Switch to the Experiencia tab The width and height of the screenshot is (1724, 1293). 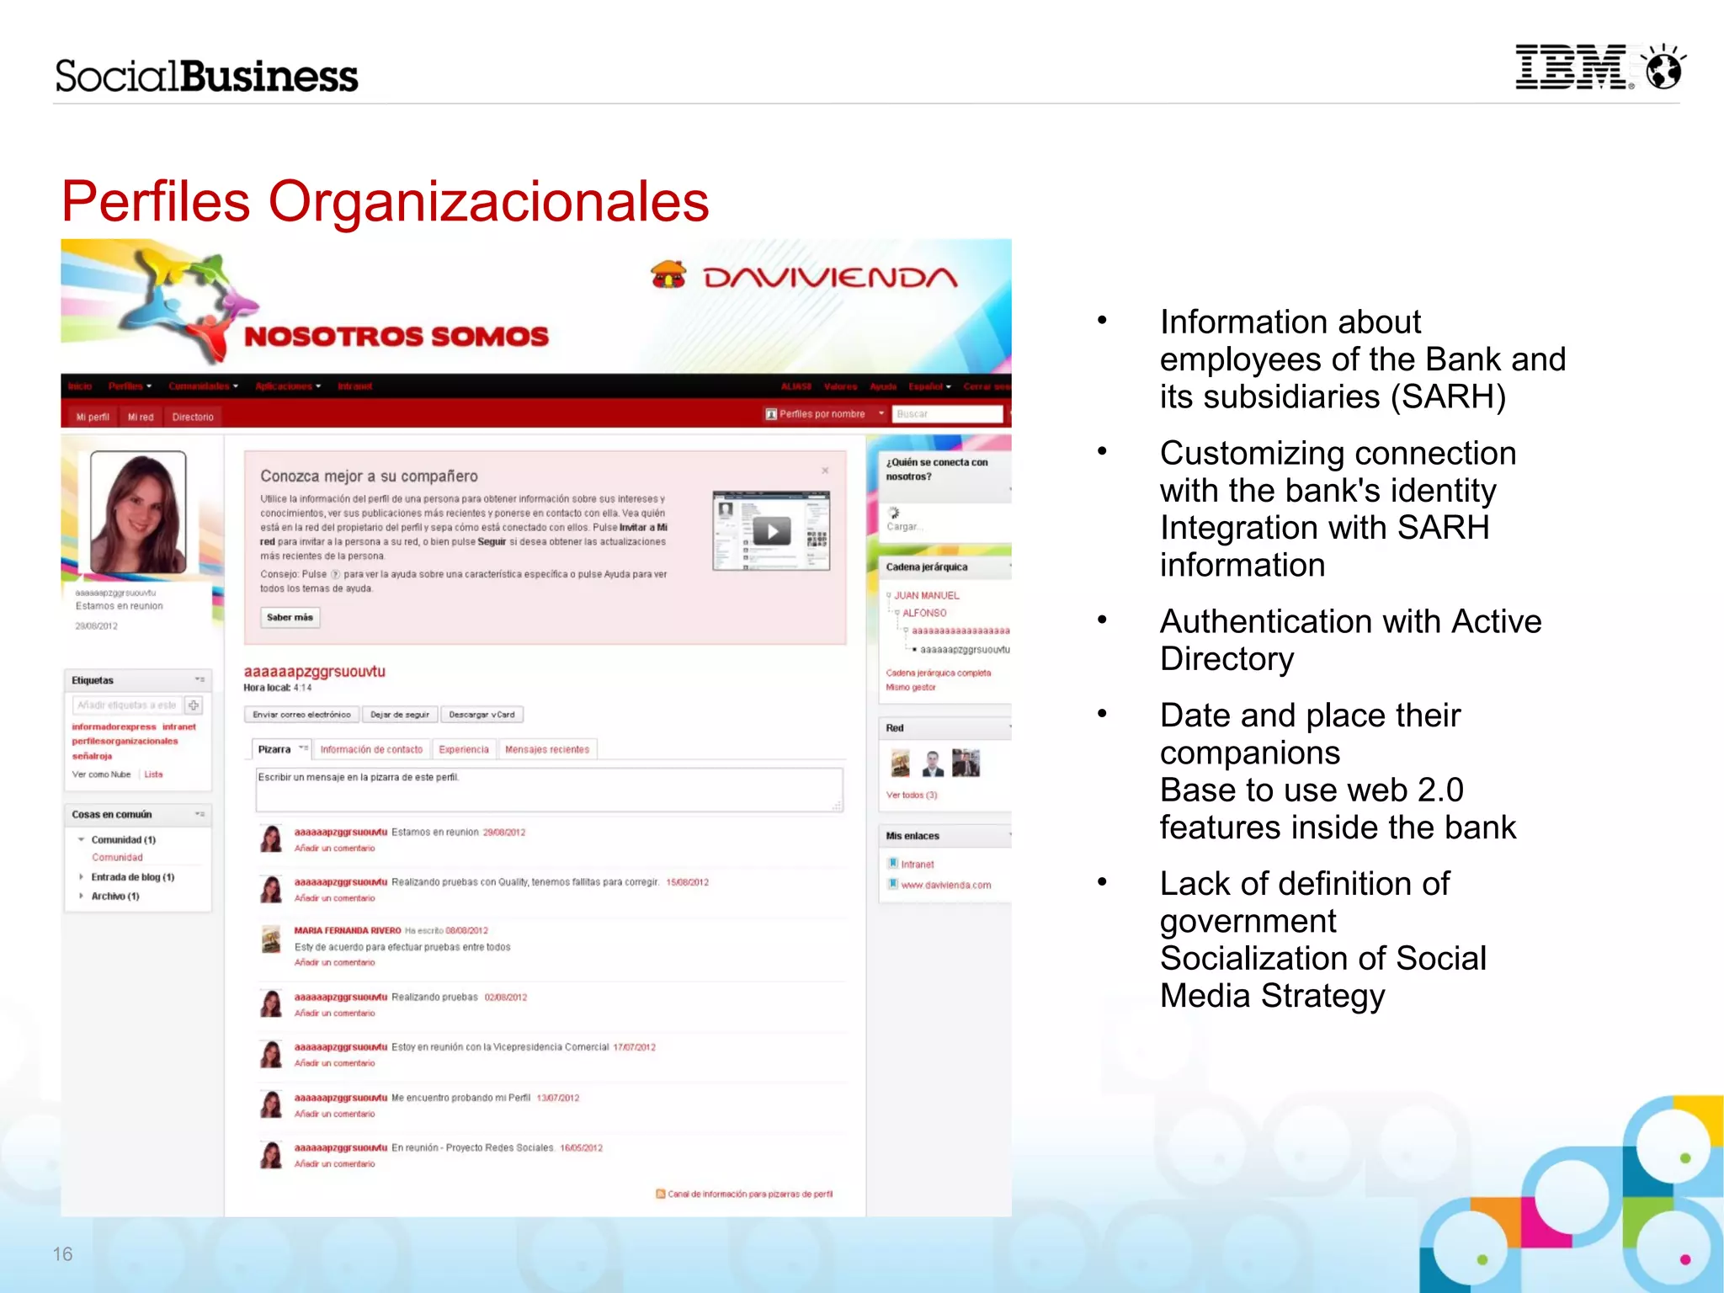click(x=464, y=749)
